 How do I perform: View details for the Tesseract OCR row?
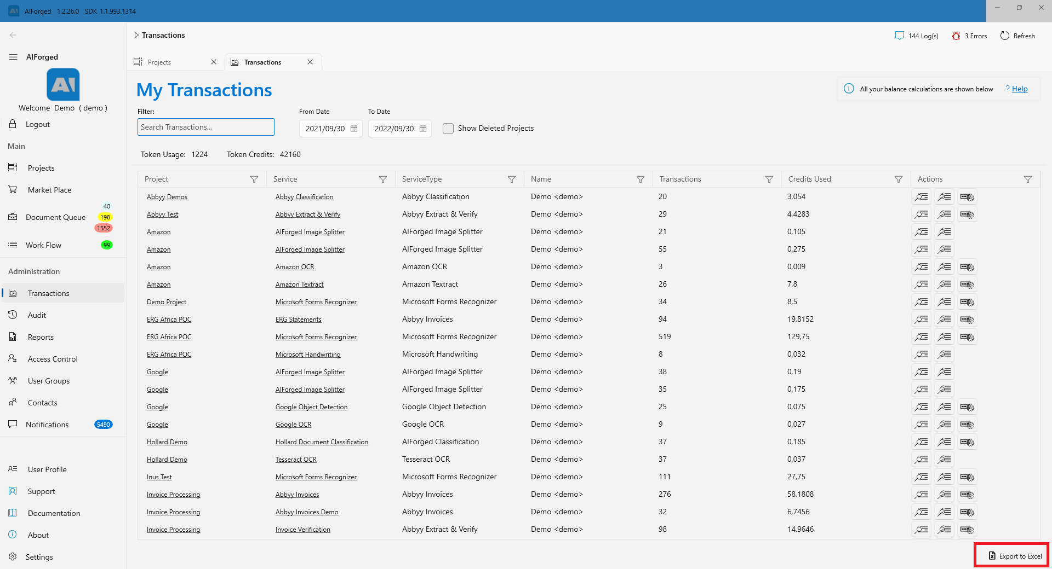tap(922, 460)
